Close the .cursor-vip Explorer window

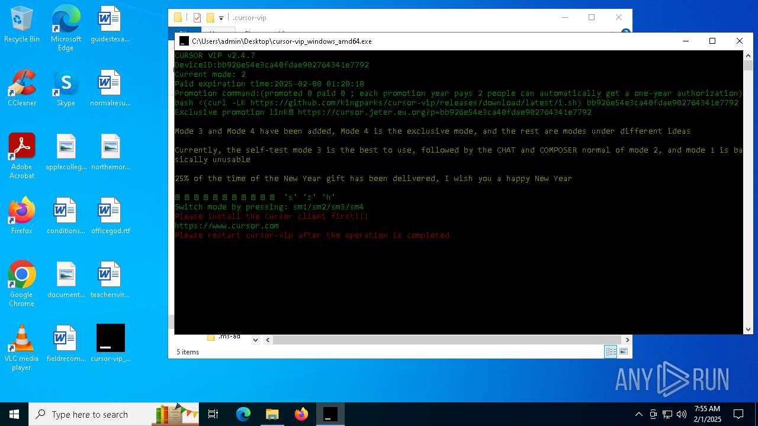point(619,17)
